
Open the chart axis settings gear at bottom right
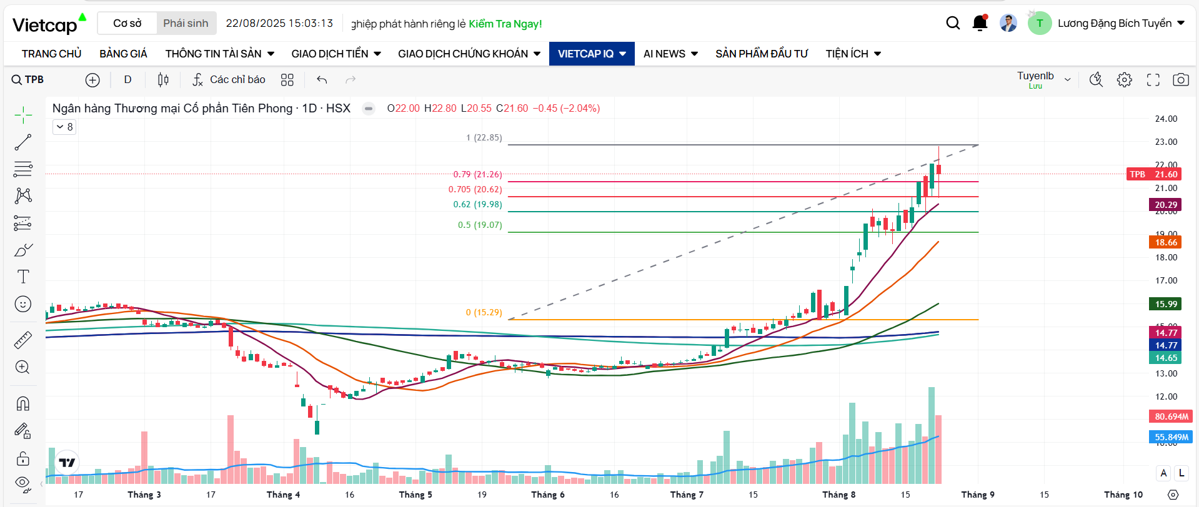(1173, 495)
